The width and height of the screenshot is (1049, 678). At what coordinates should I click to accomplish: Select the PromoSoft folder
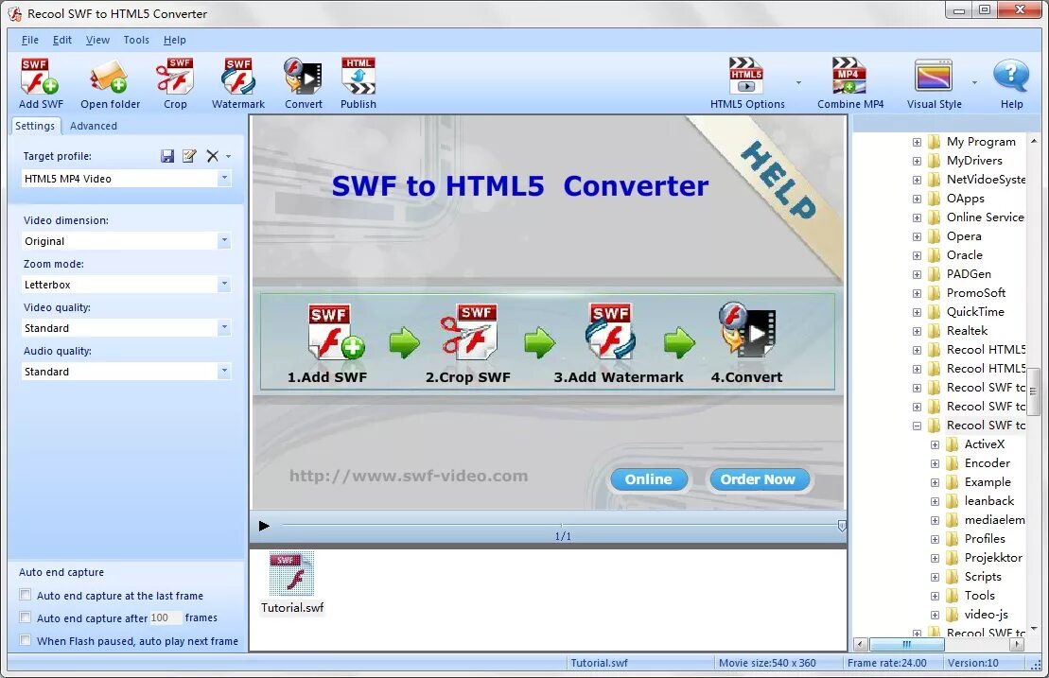click(975, 293)
